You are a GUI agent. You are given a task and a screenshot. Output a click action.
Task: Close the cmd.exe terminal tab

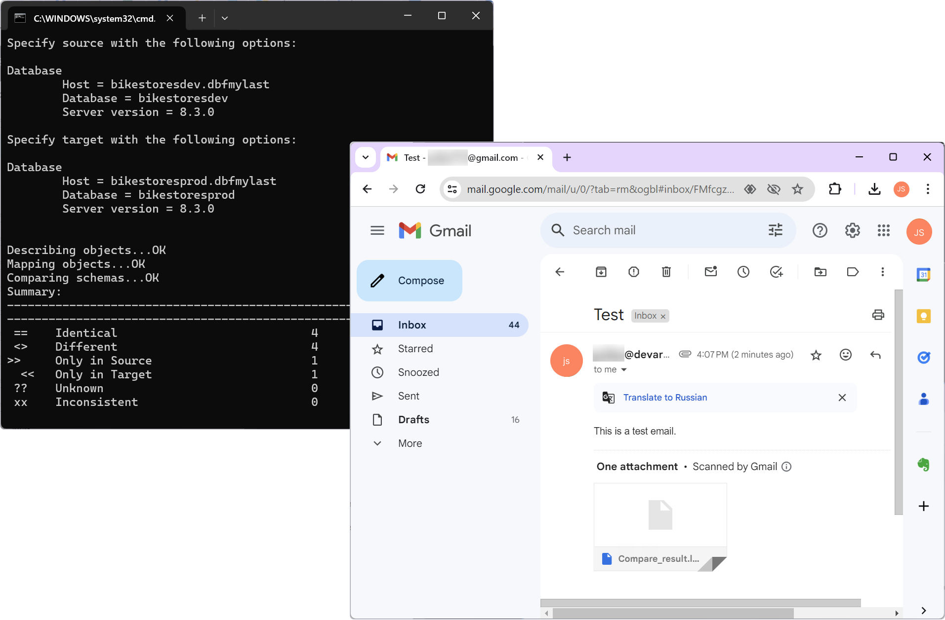tap(170, 18)
